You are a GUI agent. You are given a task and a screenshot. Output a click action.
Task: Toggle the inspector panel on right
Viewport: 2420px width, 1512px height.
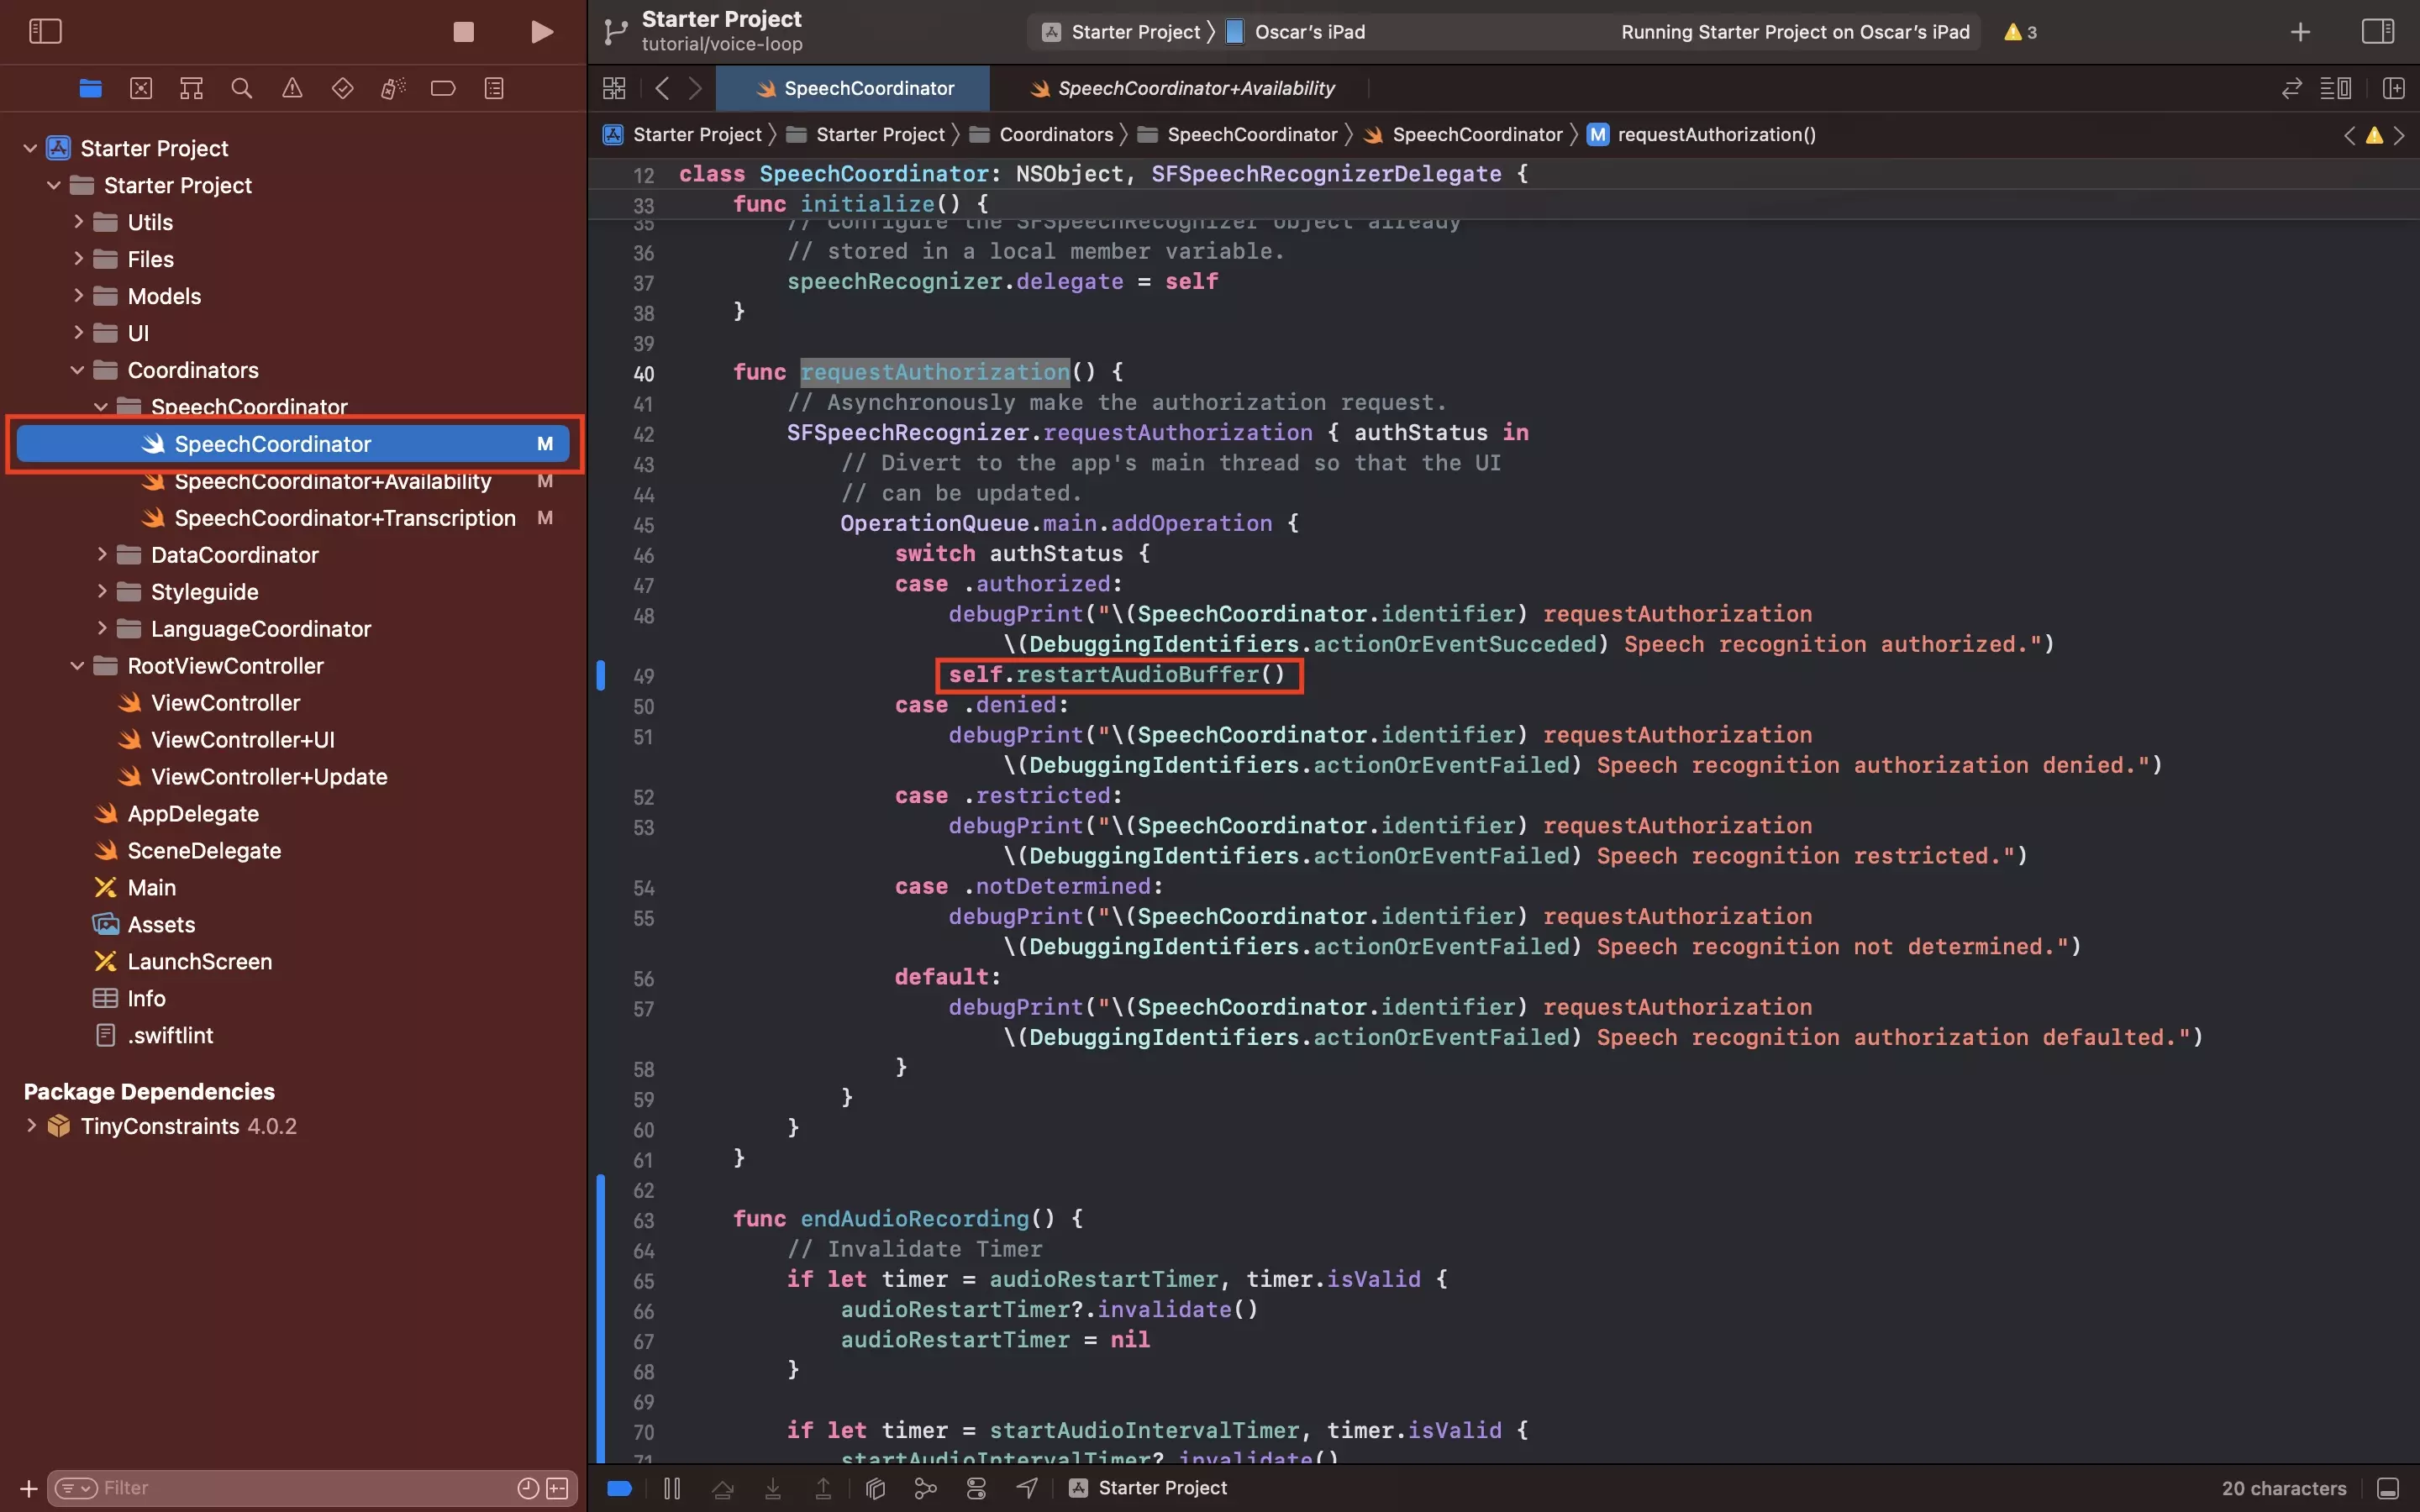tap(2378, 31)
